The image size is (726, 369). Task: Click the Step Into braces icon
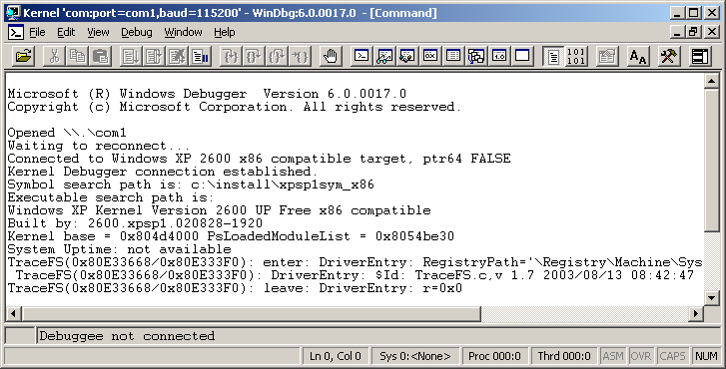click(231, 56)
